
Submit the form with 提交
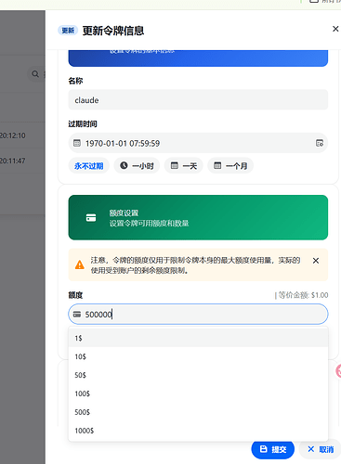(272, 449)
